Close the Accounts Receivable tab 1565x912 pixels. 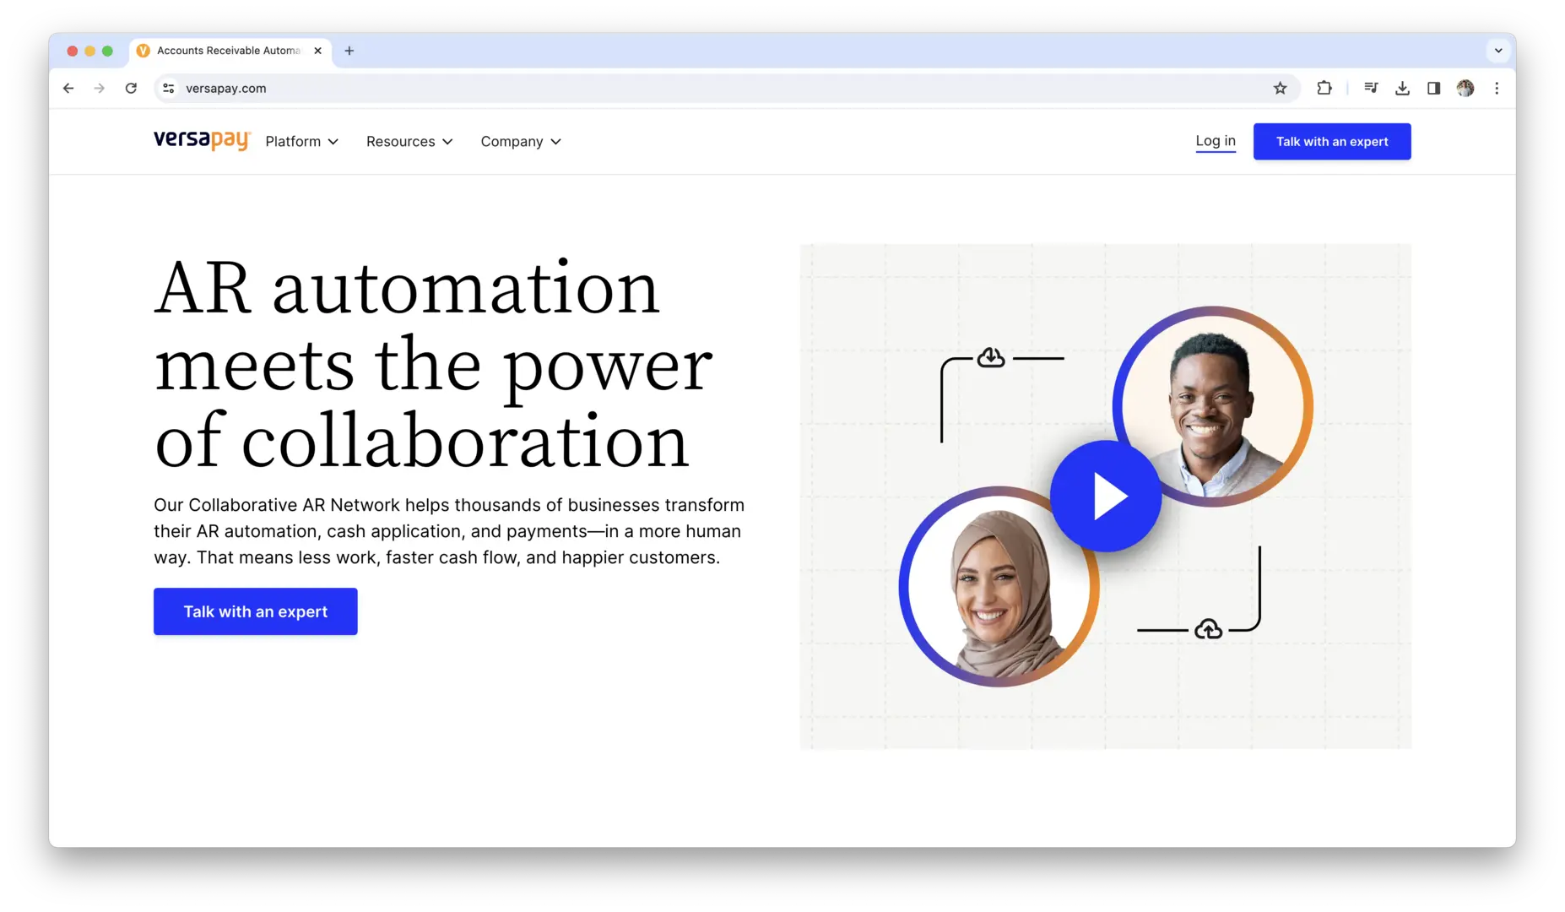[317, 51]
